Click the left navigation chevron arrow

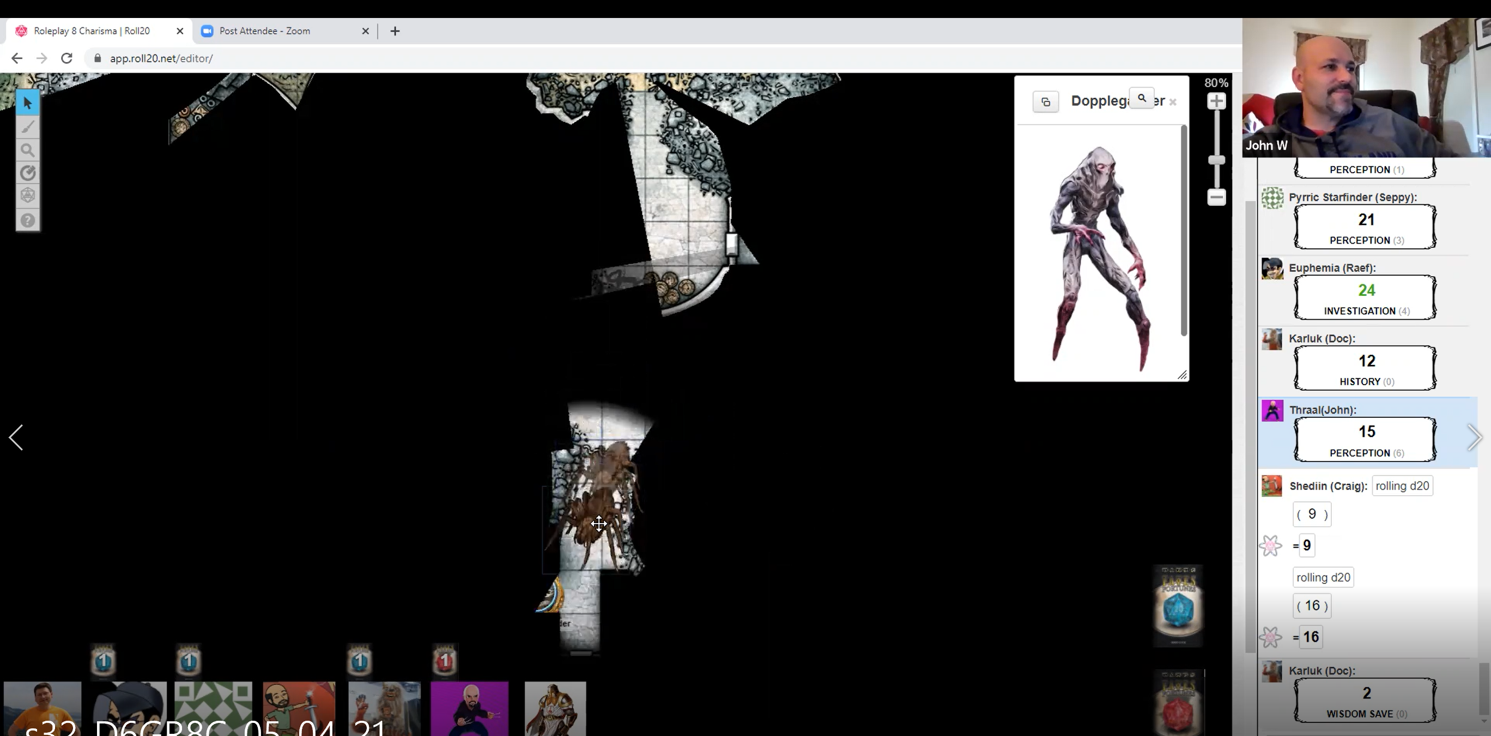pyautogui.click(x=16, y=437)
